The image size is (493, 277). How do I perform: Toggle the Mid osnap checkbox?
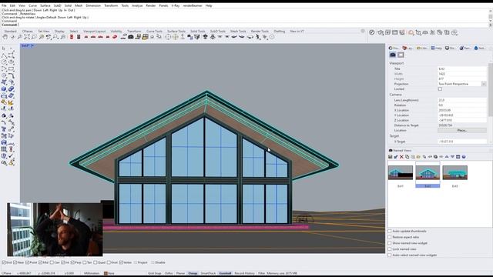[40, 262]
